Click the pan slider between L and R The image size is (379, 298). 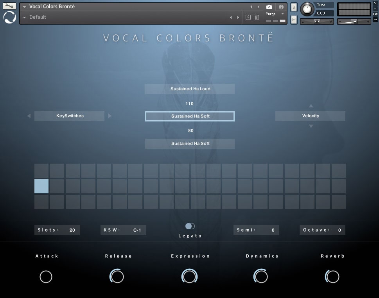317,21
